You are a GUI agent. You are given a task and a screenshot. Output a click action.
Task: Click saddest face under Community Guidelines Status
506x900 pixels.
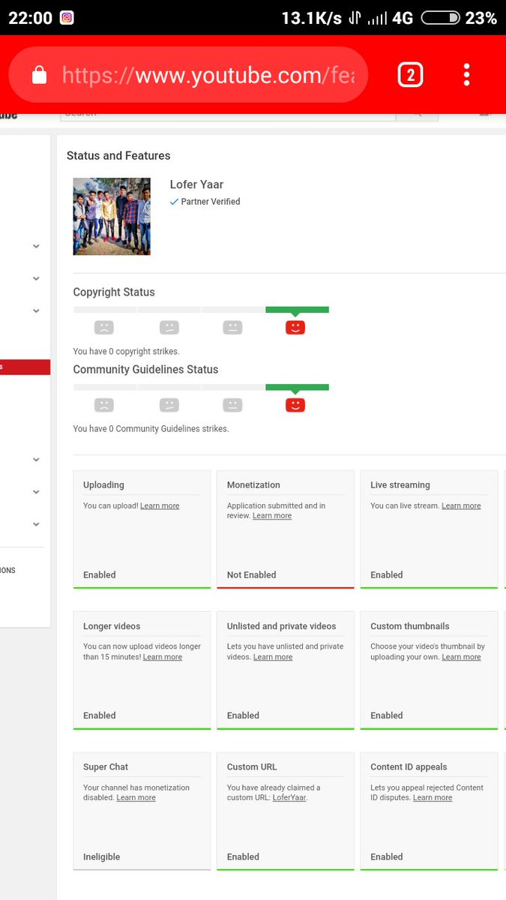[103, 405]
